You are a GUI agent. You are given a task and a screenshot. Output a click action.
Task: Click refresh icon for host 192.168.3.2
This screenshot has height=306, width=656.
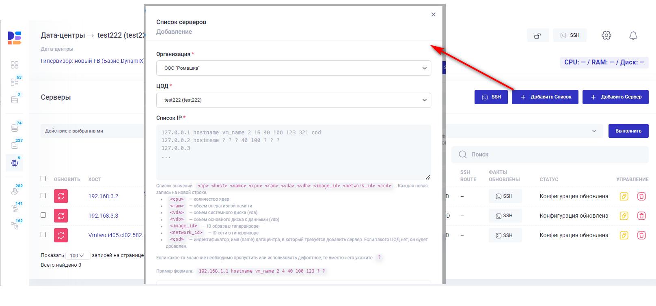coord(61,196)
